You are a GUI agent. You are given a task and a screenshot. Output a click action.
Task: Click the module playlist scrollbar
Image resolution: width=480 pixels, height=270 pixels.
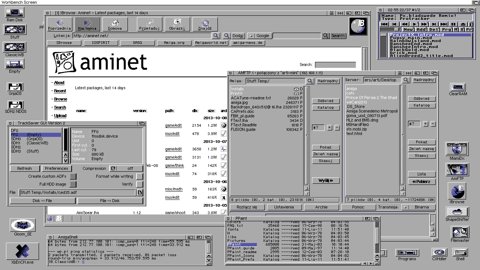[384, 45]
